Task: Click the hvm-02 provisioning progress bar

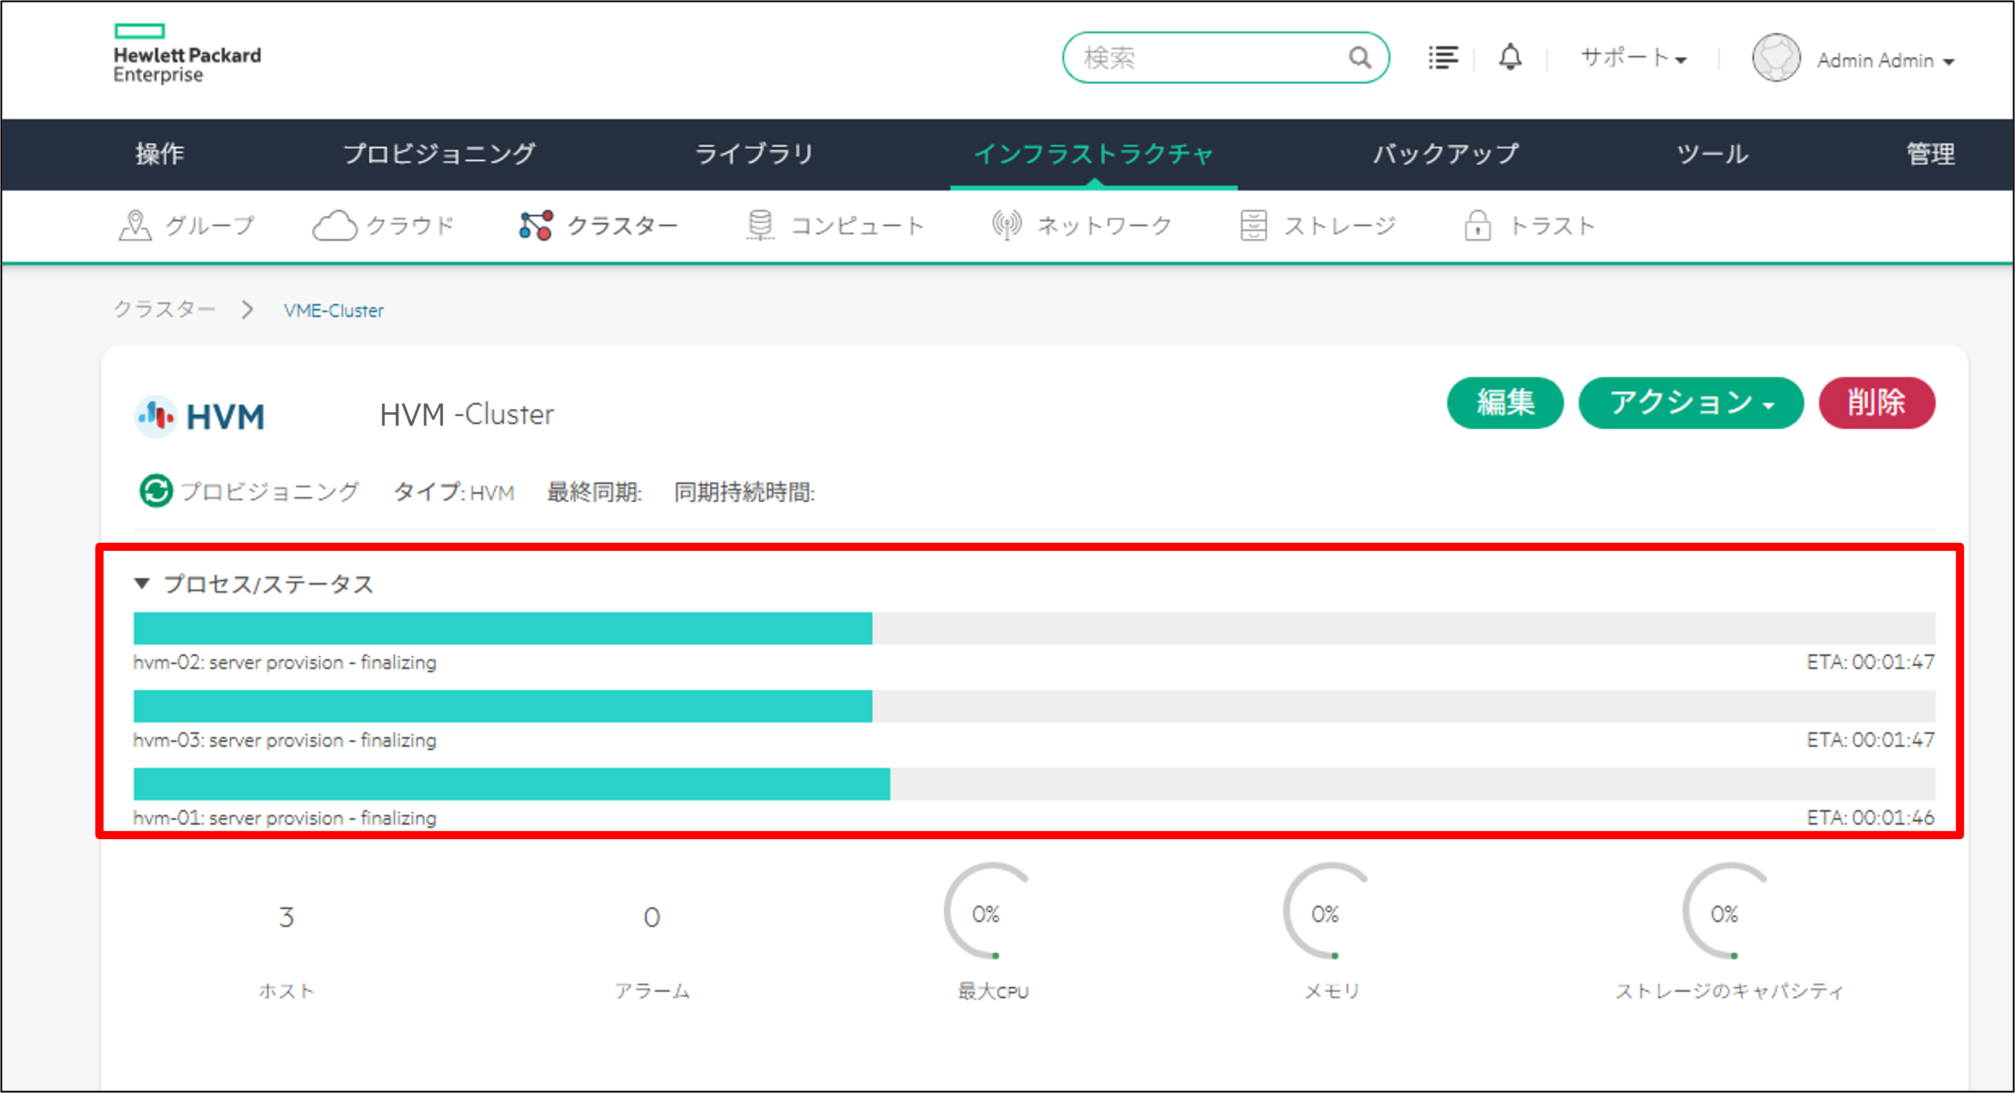Action: pyautogui.click(x=1033, y=629)
